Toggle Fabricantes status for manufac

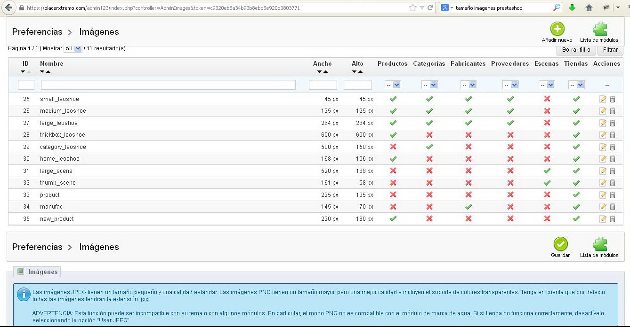[x=468, y=207]
